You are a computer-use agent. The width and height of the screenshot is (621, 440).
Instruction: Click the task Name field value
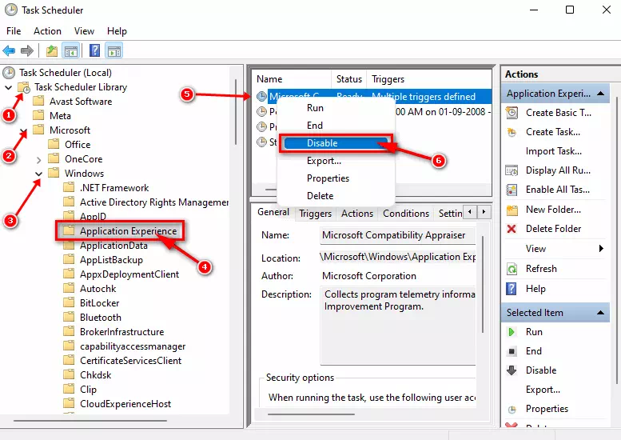click(x=398, y=235)
